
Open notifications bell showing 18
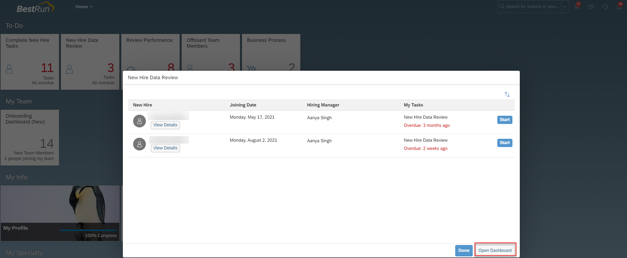pyautogui.click(x=619, y=6)
